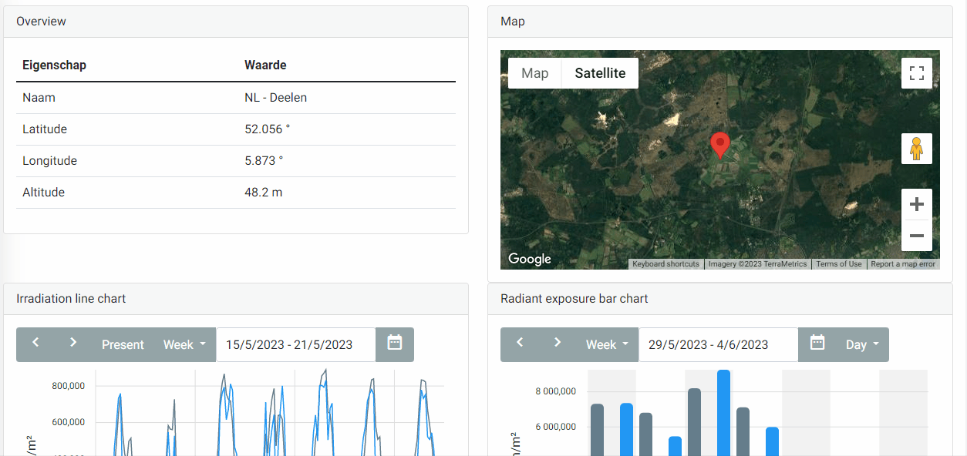Select the tallest blue bar in bar chart
The width and height of the screenshot is (967, 456).
click(x=723, y=413)
